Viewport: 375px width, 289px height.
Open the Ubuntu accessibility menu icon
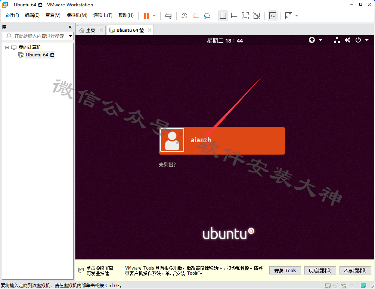(x=312, y=40)
